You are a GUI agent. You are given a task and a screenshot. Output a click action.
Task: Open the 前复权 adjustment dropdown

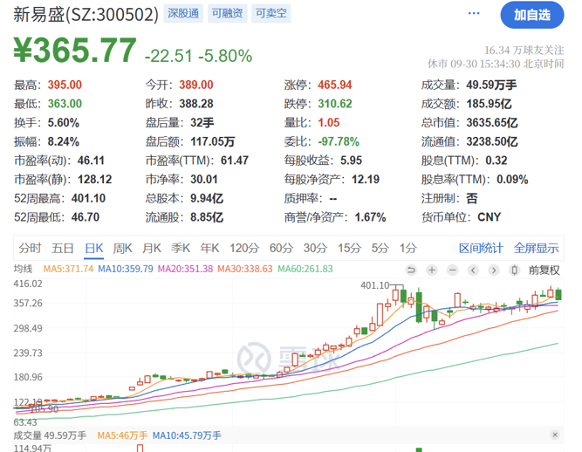pyautogui.click(x=544, y=270)
